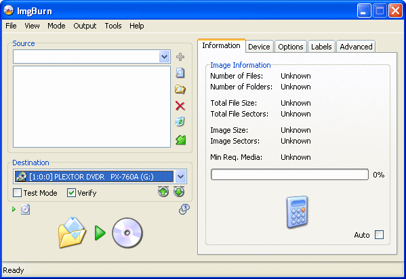Open the Tools menu

point(113,26)
